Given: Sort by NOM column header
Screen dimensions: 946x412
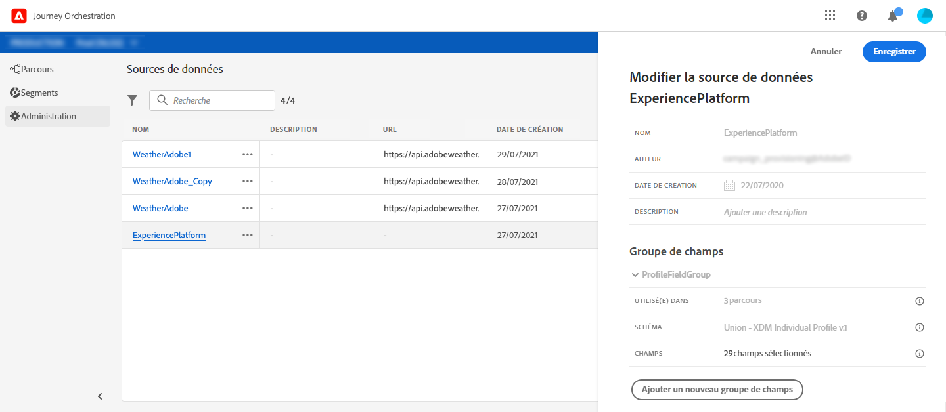Looking at the screenshot, I should 141,129.
